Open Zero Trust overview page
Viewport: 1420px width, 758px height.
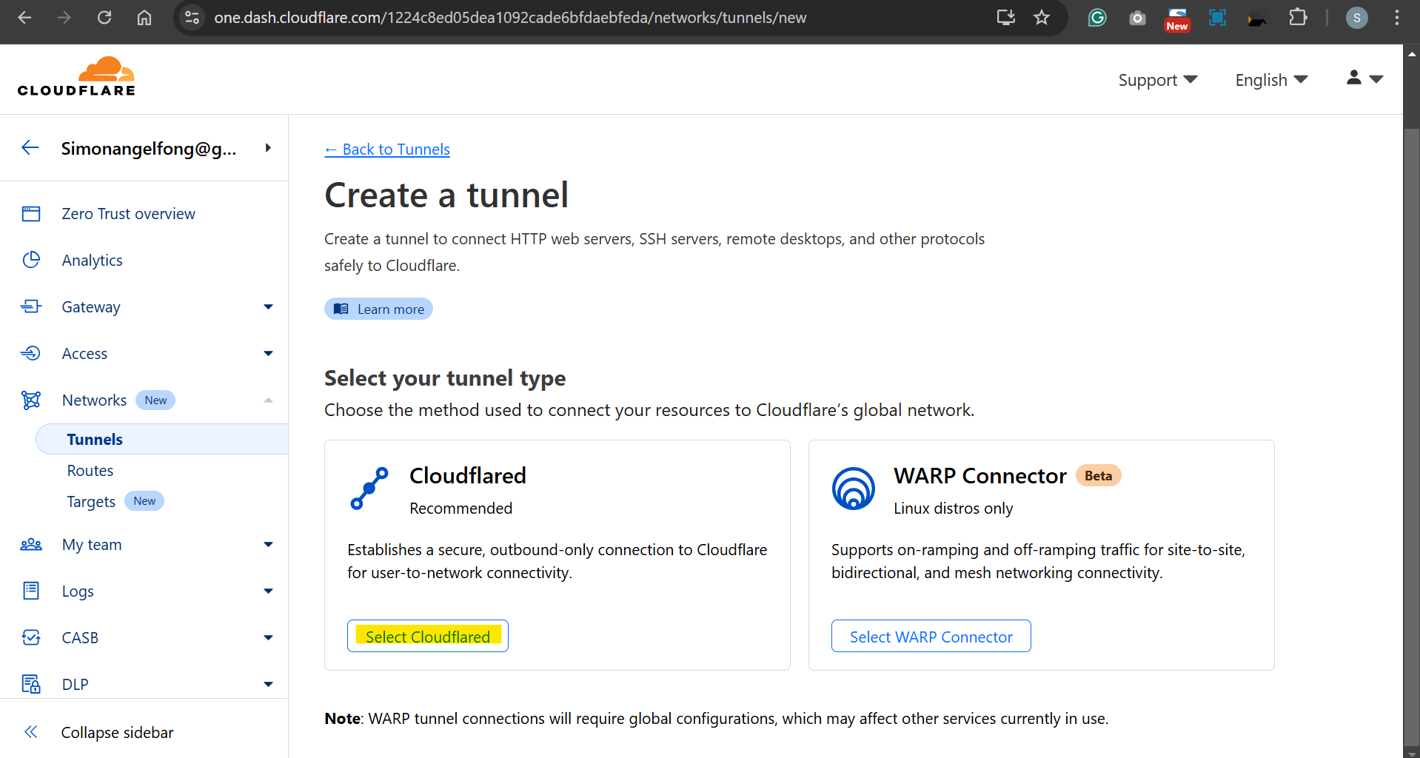128,214
